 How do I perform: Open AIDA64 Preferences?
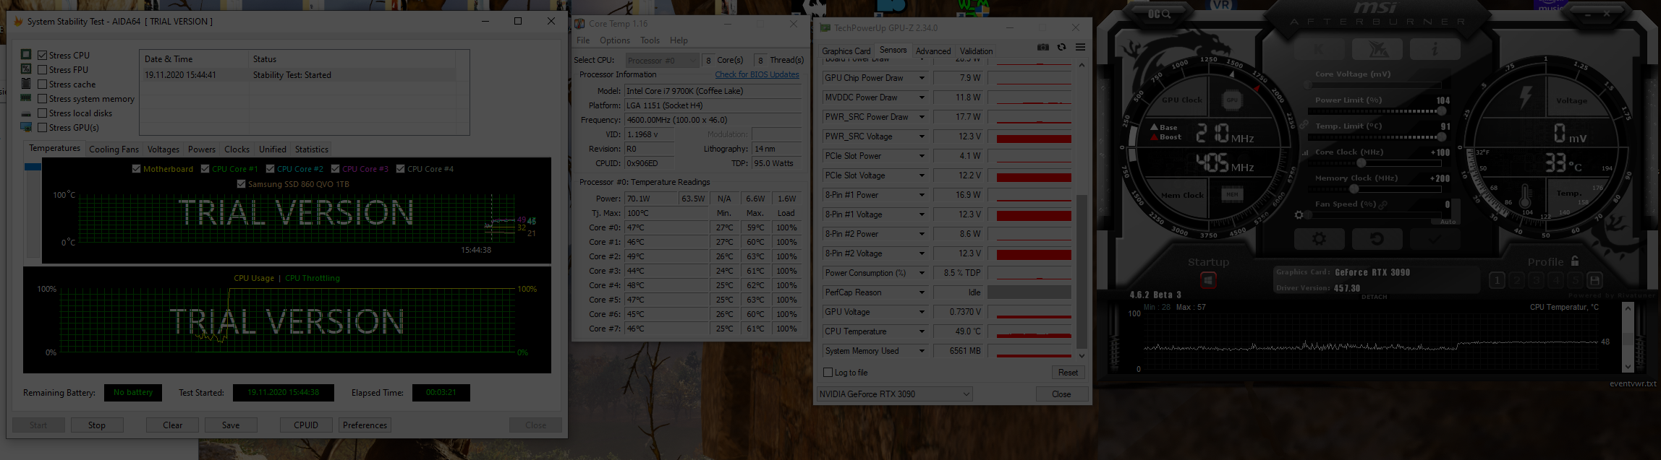point(365,425)
